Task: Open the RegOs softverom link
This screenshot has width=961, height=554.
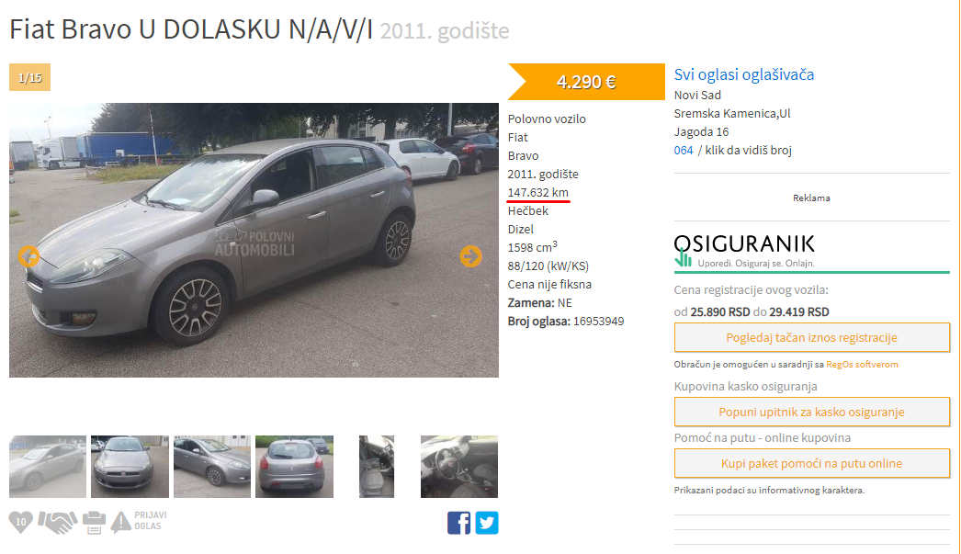Action: click(x=862, y=365)
